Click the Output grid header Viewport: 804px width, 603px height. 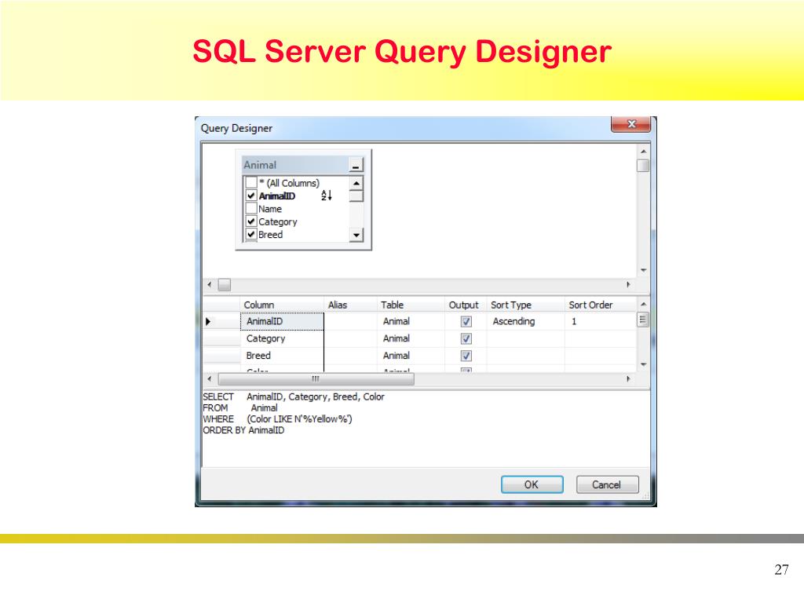pyautogui.click(x=466, y=305)
